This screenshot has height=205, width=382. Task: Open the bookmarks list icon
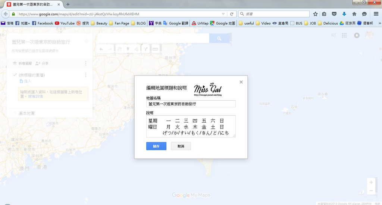(324, 14)
